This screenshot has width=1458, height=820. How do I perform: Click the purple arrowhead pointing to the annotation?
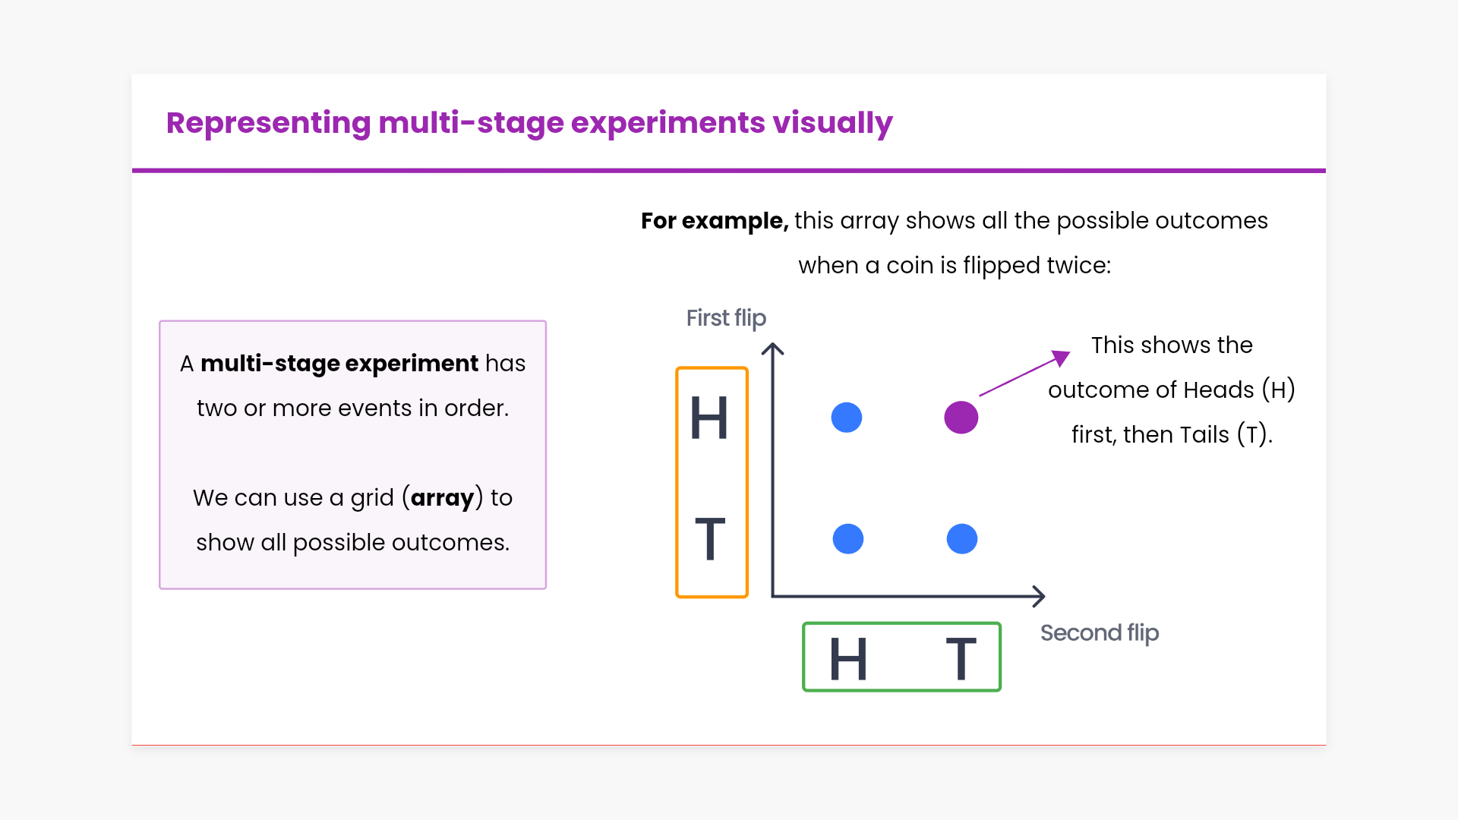(x=1062, y=358)
